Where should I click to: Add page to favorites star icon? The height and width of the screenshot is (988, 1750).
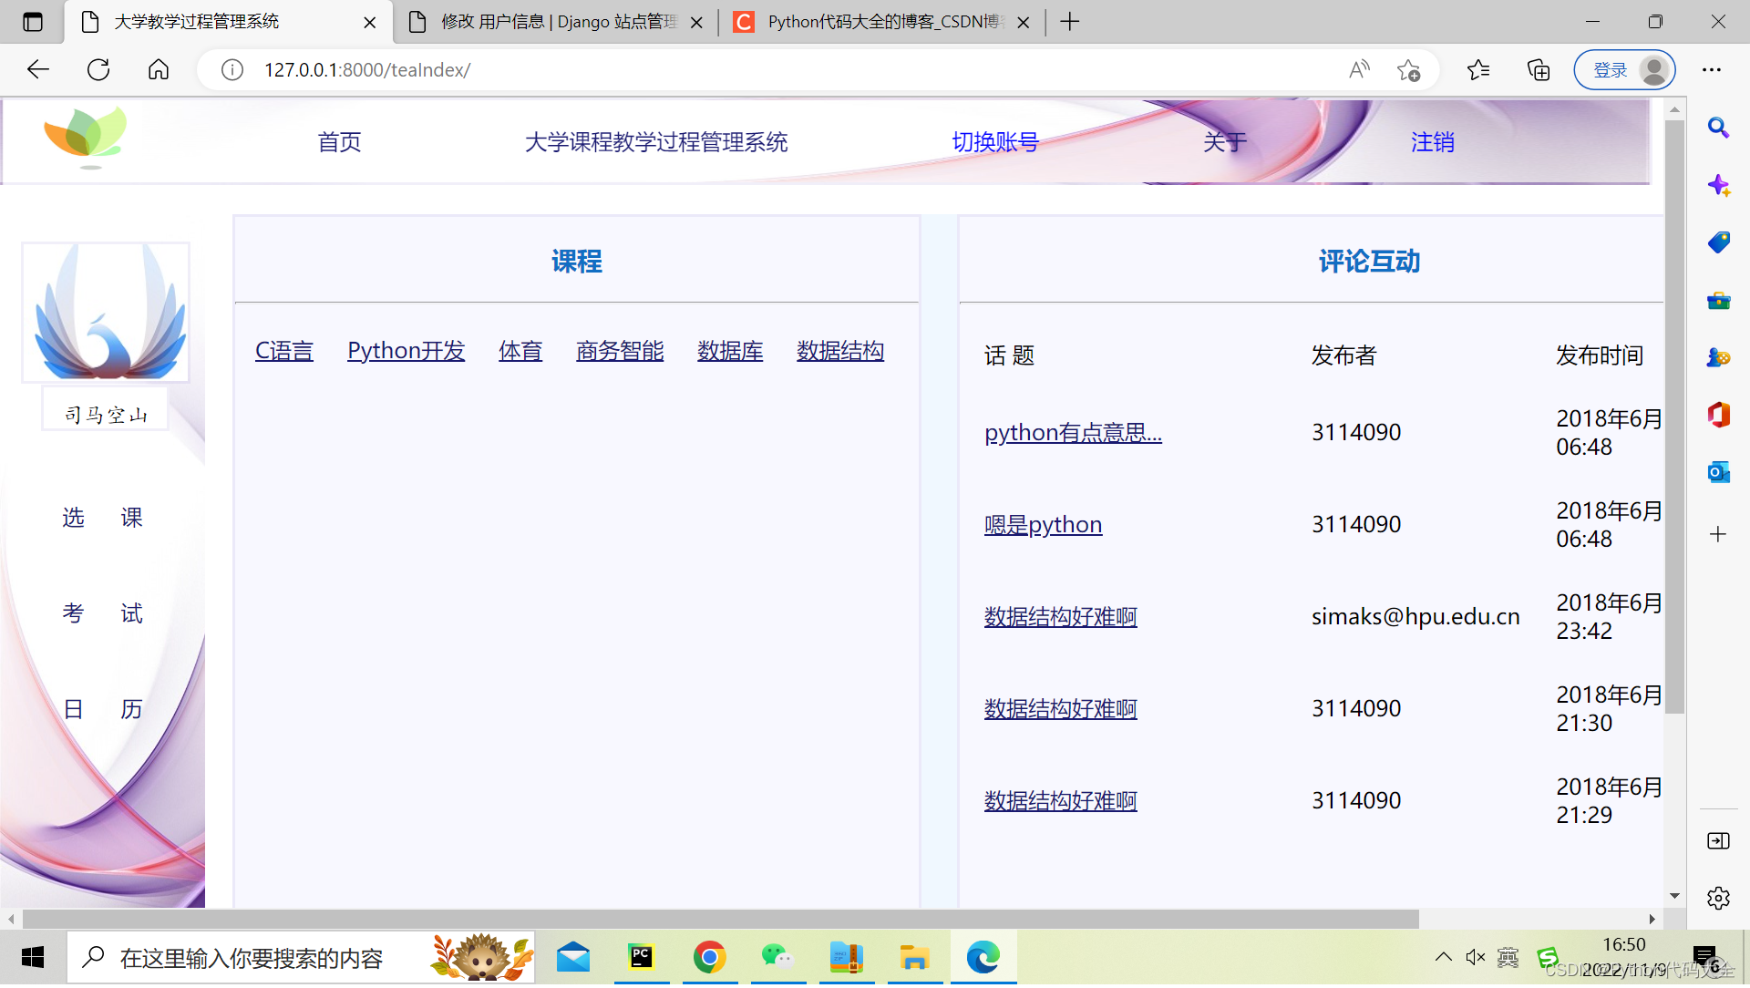(x=1408, y=70)
